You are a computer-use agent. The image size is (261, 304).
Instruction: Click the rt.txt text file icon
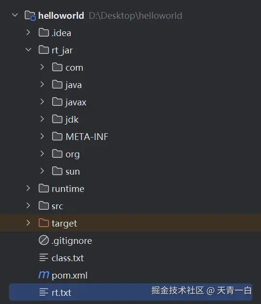pyautogui.click(x=44, y=292)
